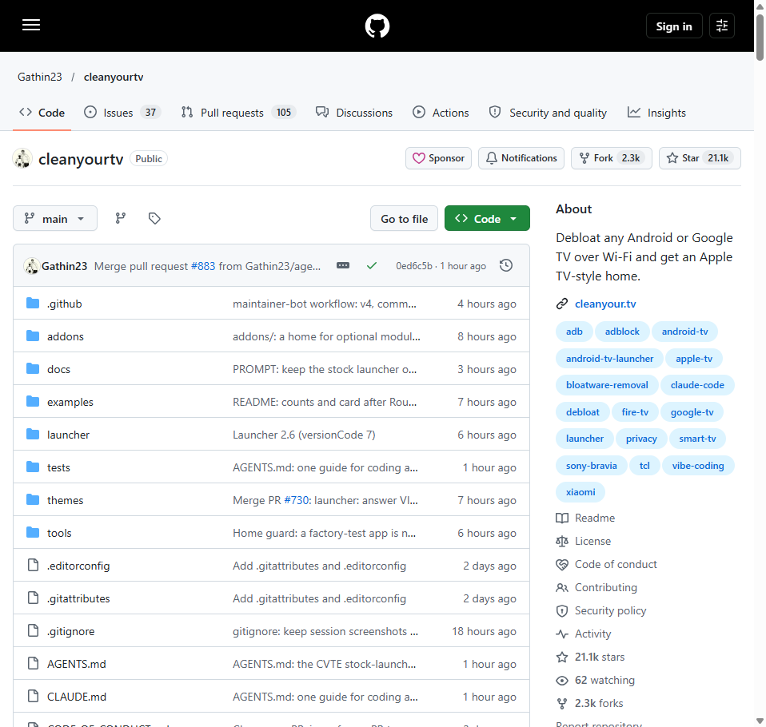Open the Readme book icon link
Viewport: 766px width, 727px height.
coord(562,518)
